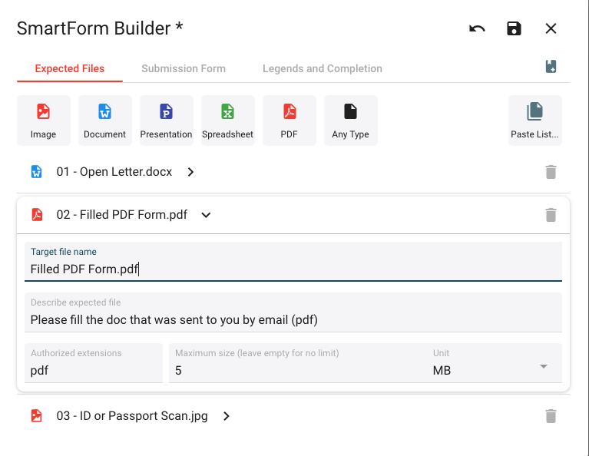Viewport: 589px width, 456px height.
Task: Collapse the 02 - Filled PDF Form.pdf item
Action: pos(206,215)
